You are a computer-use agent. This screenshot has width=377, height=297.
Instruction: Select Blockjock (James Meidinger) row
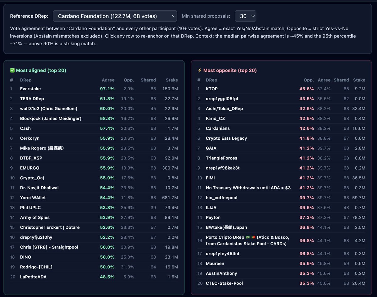pos(94,119)
